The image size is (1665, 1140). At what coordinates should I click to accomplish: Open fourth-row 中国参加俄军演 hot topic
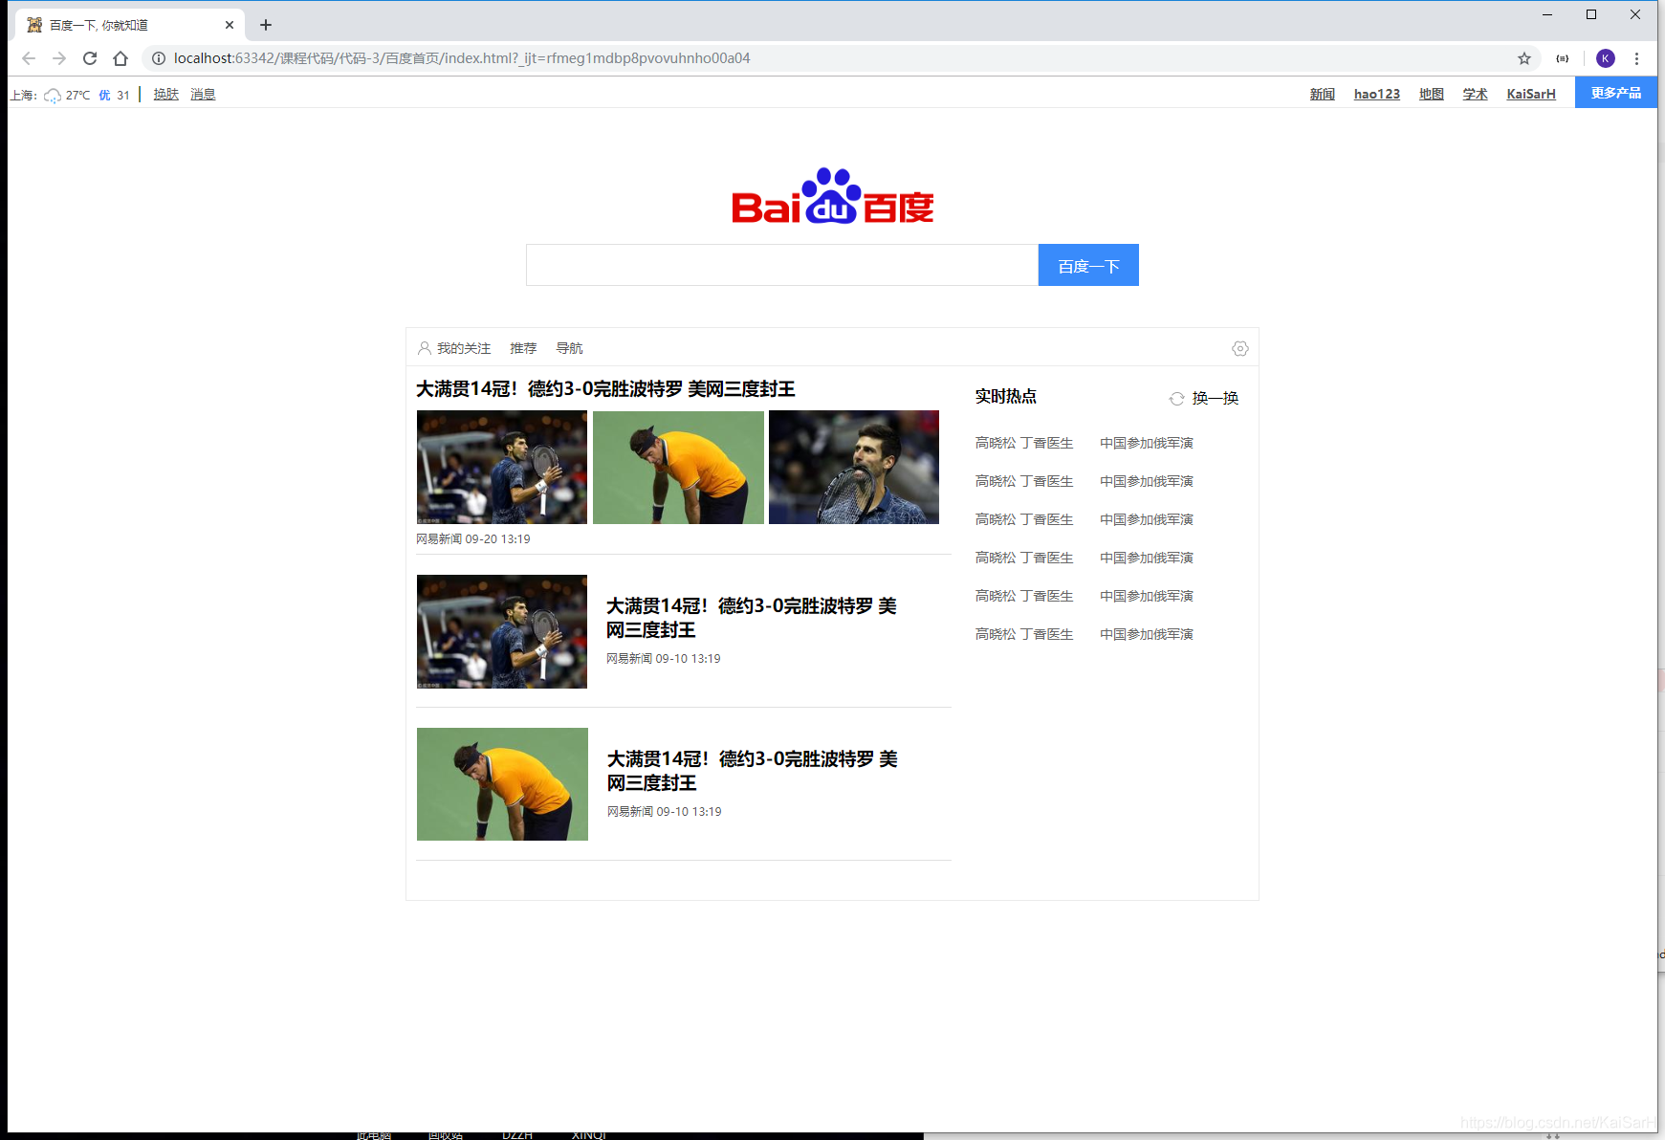(x=1147, y=558)
